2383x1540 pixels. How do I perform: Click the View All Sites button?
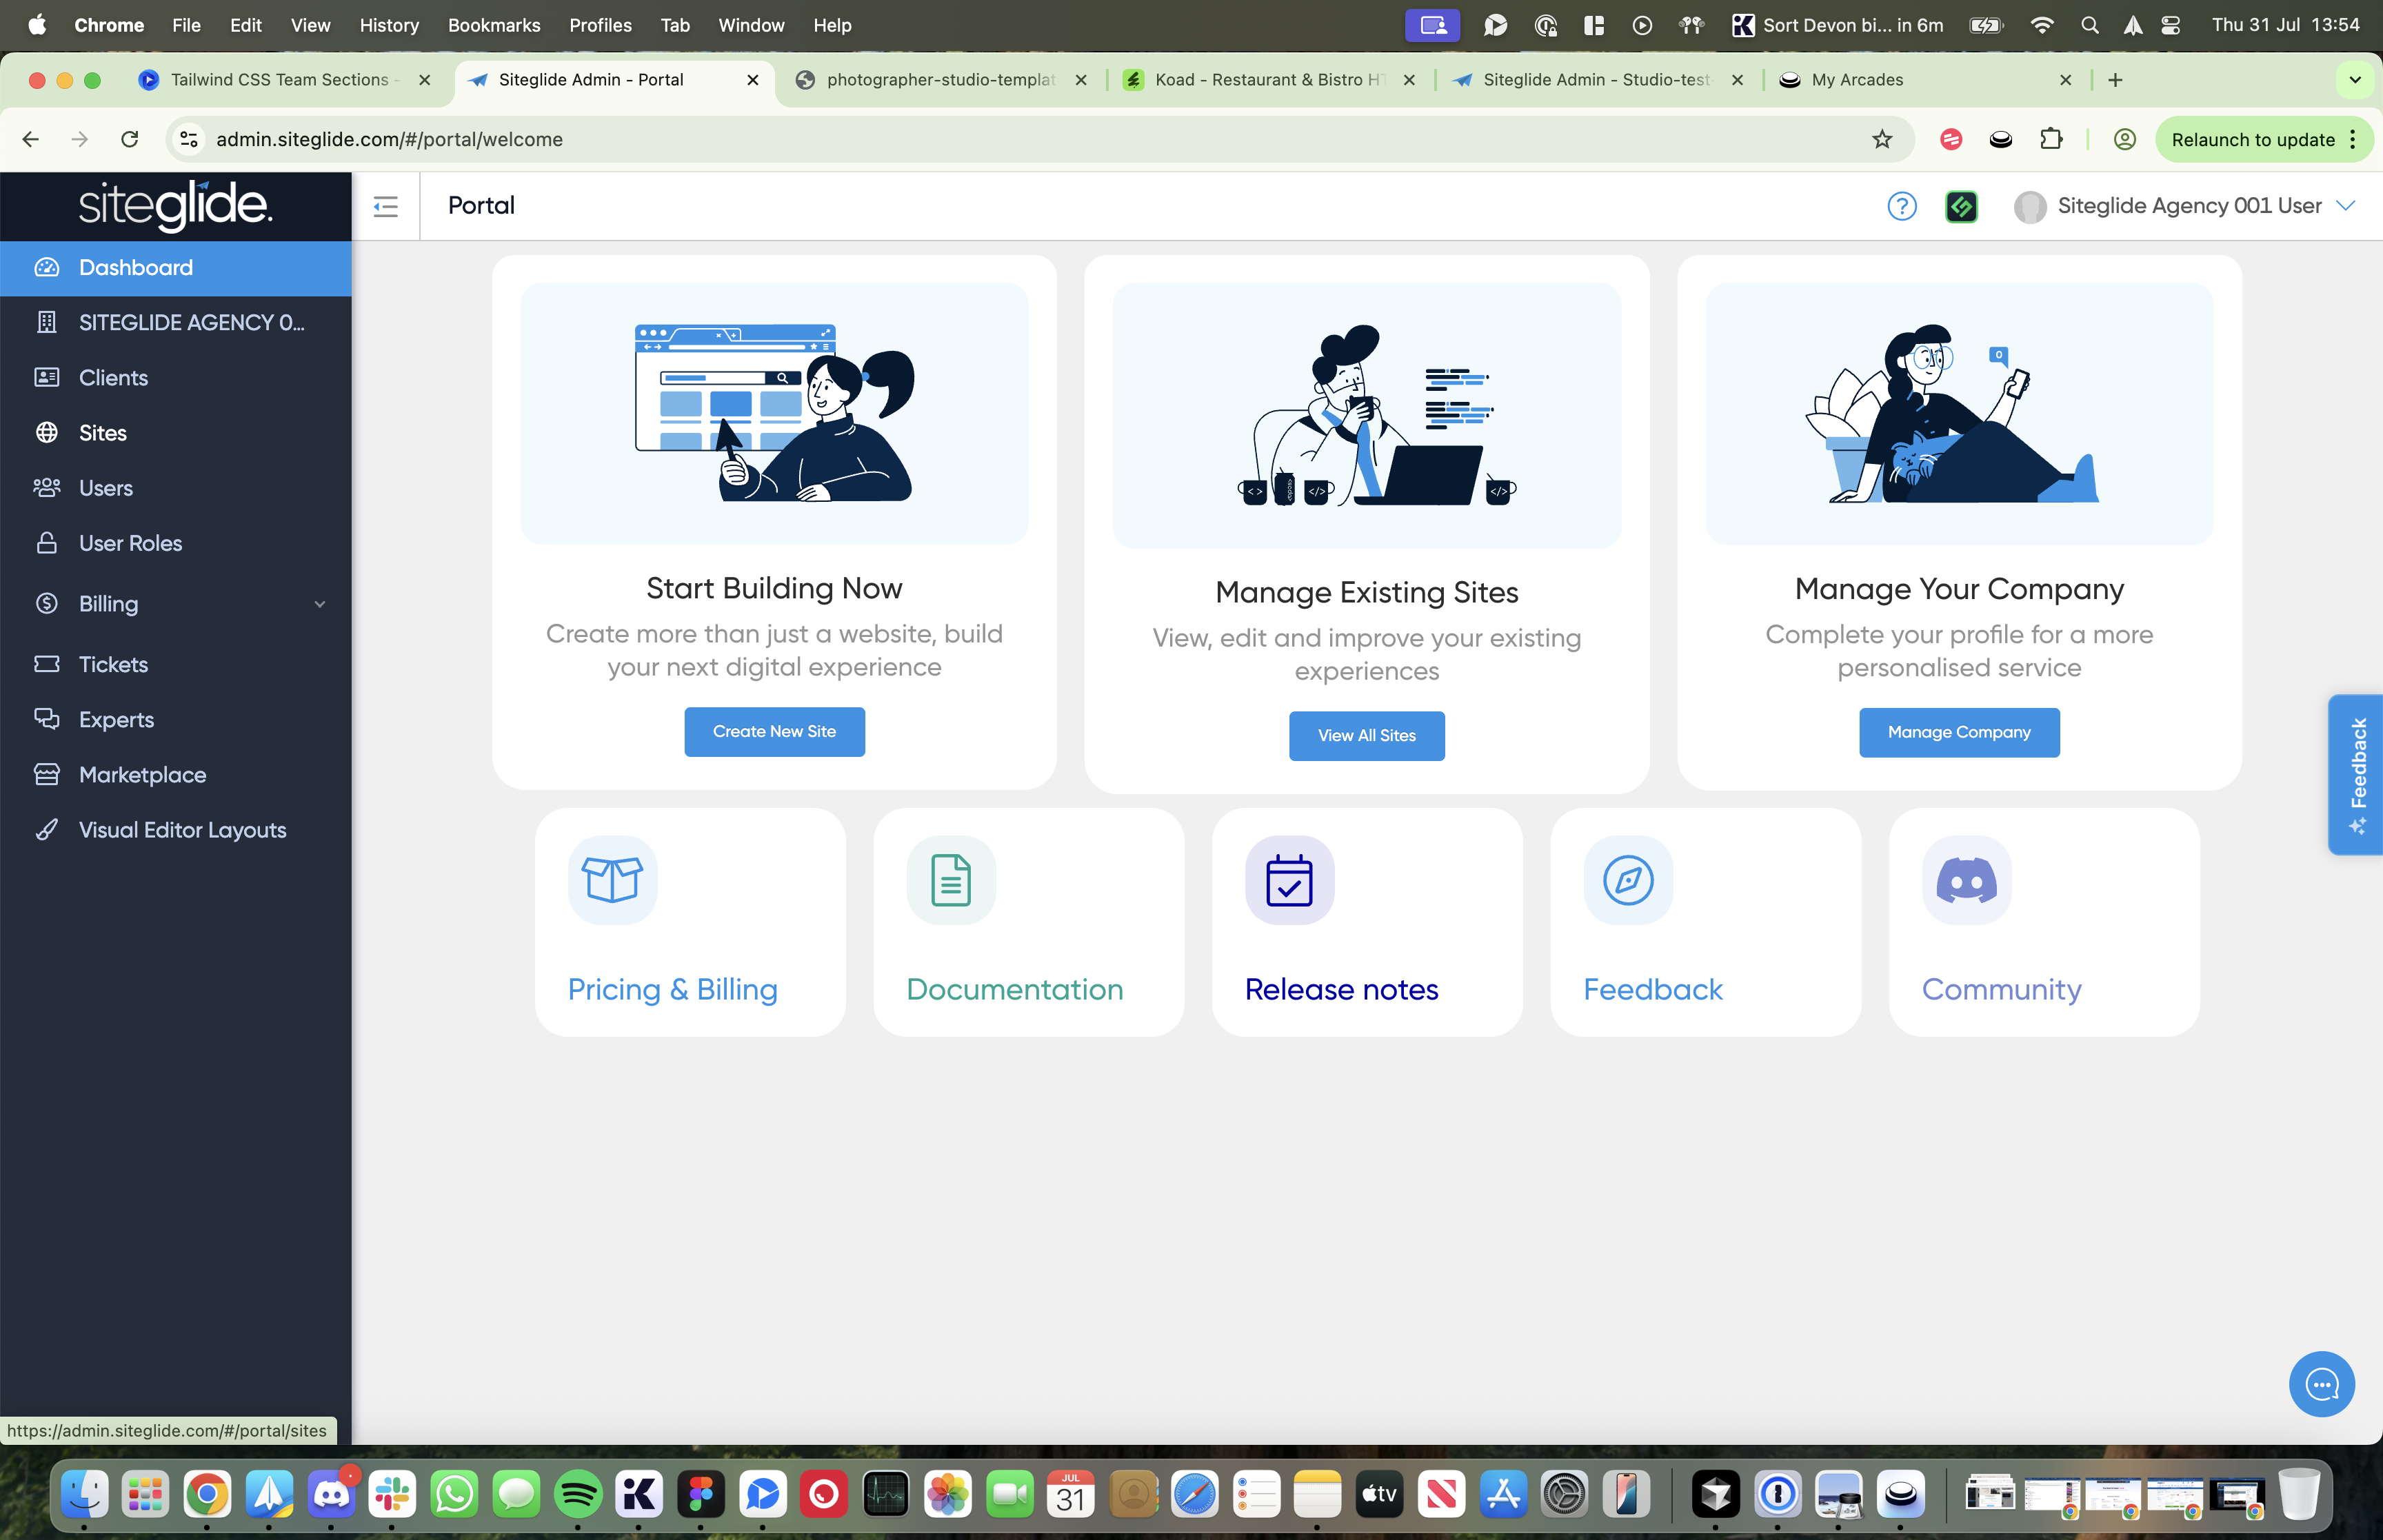[x=1366, y=736]
